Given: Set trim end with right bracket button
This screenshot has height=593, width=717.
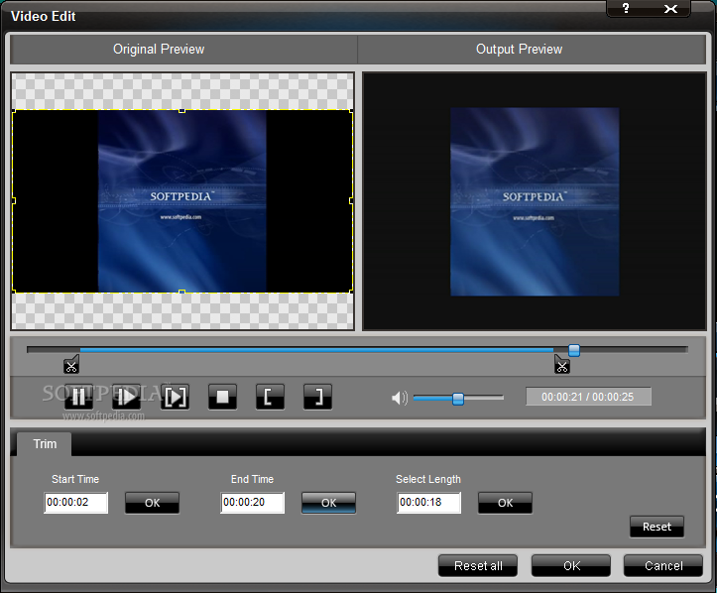Looking at the screenshot, I should (317, 397).
